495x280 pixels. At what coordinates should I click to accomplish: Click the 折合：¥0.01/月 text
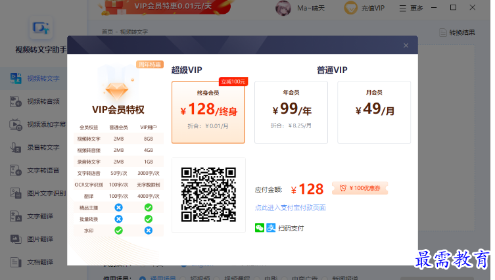click(x=208, y=126)
